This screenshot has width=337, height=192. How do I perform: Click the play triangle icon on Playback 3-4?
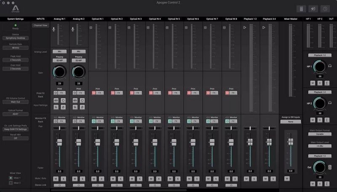(x=264, y=27)
